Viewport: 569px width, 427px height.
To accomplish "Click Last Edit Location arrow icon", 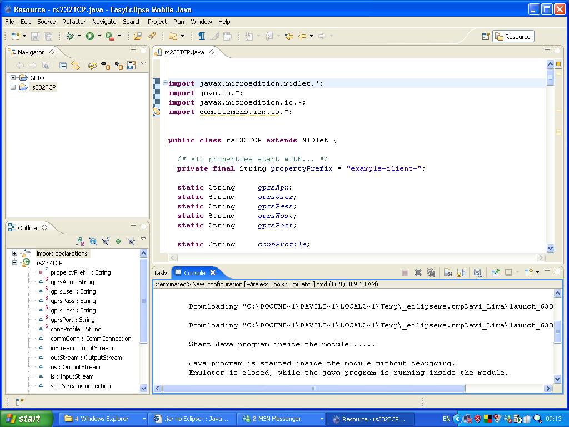I will (x=288, y=36).
